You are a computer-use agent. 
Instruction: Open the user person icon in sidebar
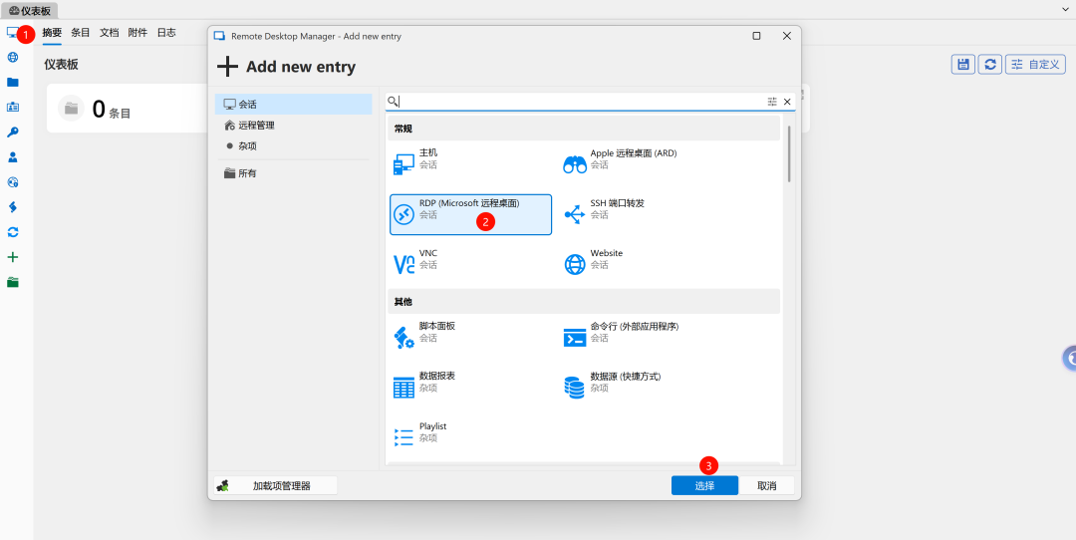[12, 157]
